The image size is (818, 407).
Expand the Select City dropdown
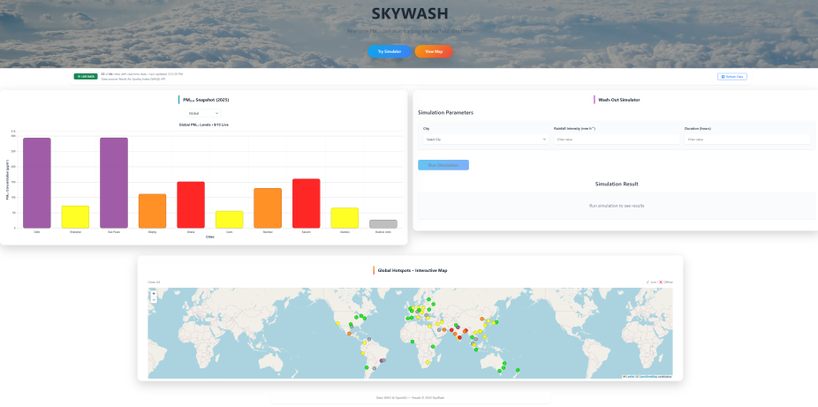click(x=485, y=139)
